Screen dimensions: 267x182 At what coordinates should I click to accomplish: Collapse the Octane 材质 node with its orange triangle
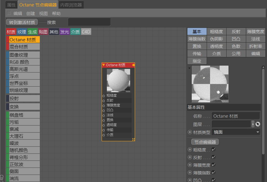coord(103,65)
